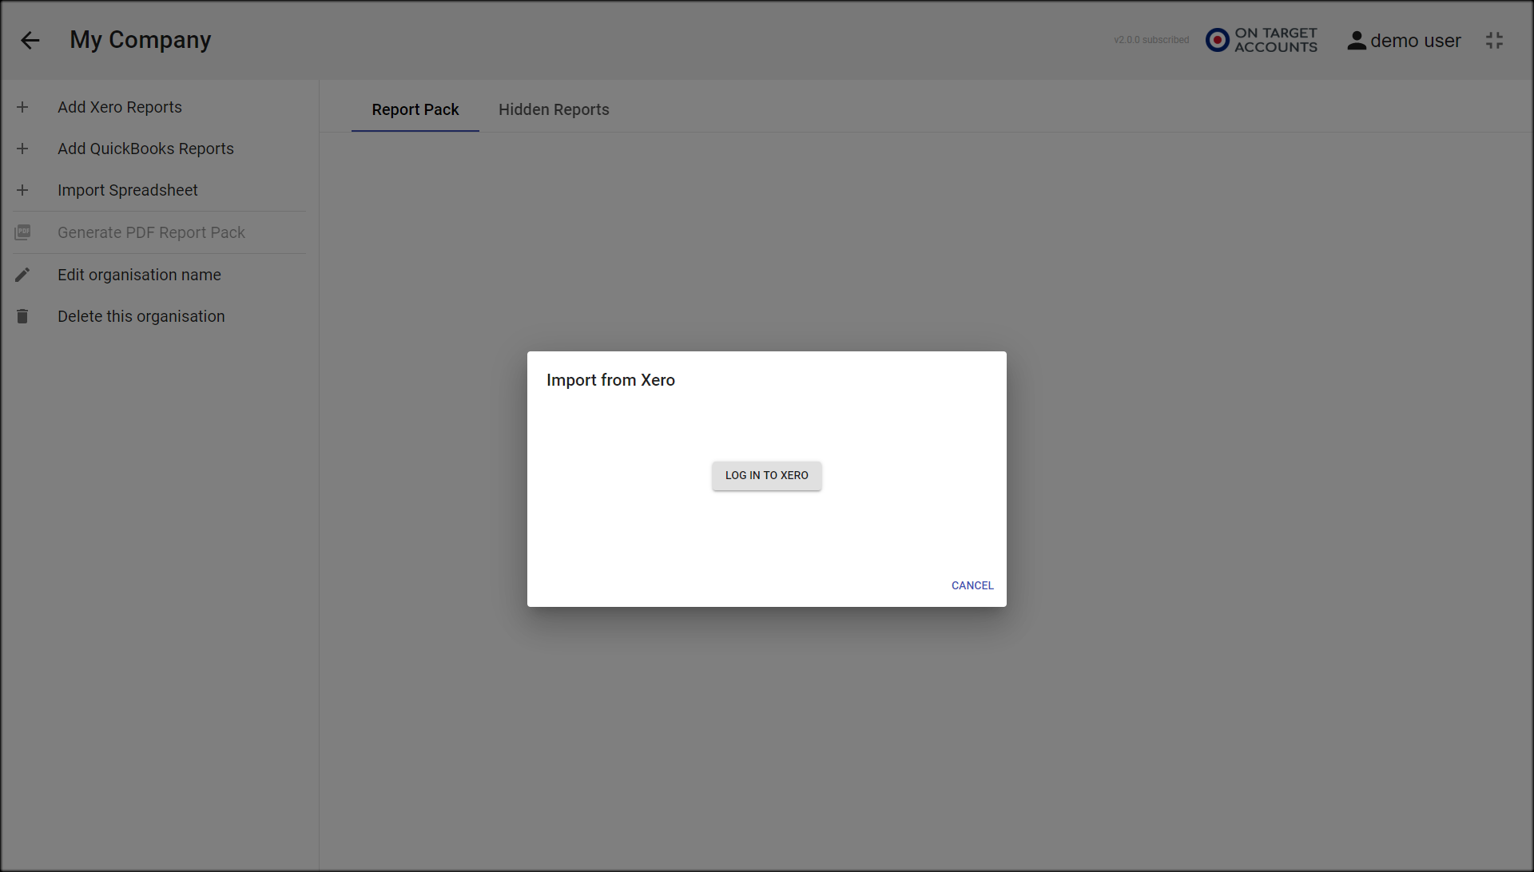Open the Report Pack tab
The height and width of the screenshot is (872, 1534).
pos(415,109)
